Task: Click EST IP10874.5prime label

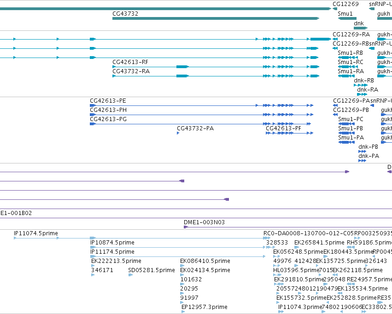Action: [x=112, y=243]
